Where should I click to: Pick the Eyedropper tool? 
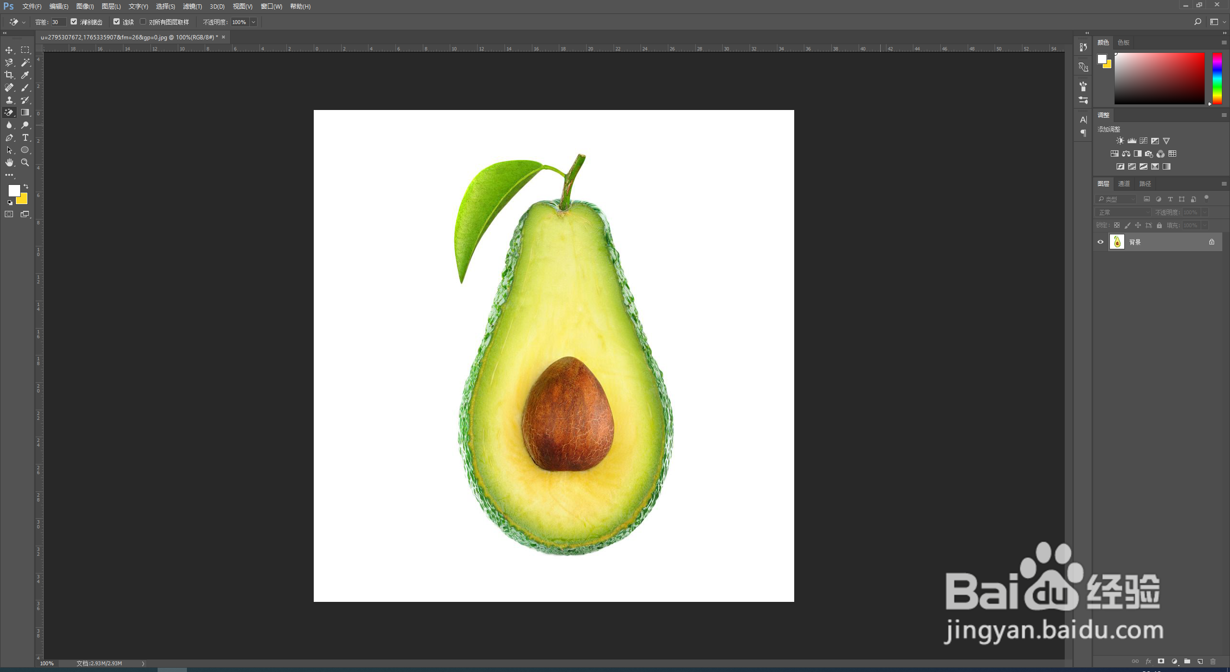pos(25,75)
